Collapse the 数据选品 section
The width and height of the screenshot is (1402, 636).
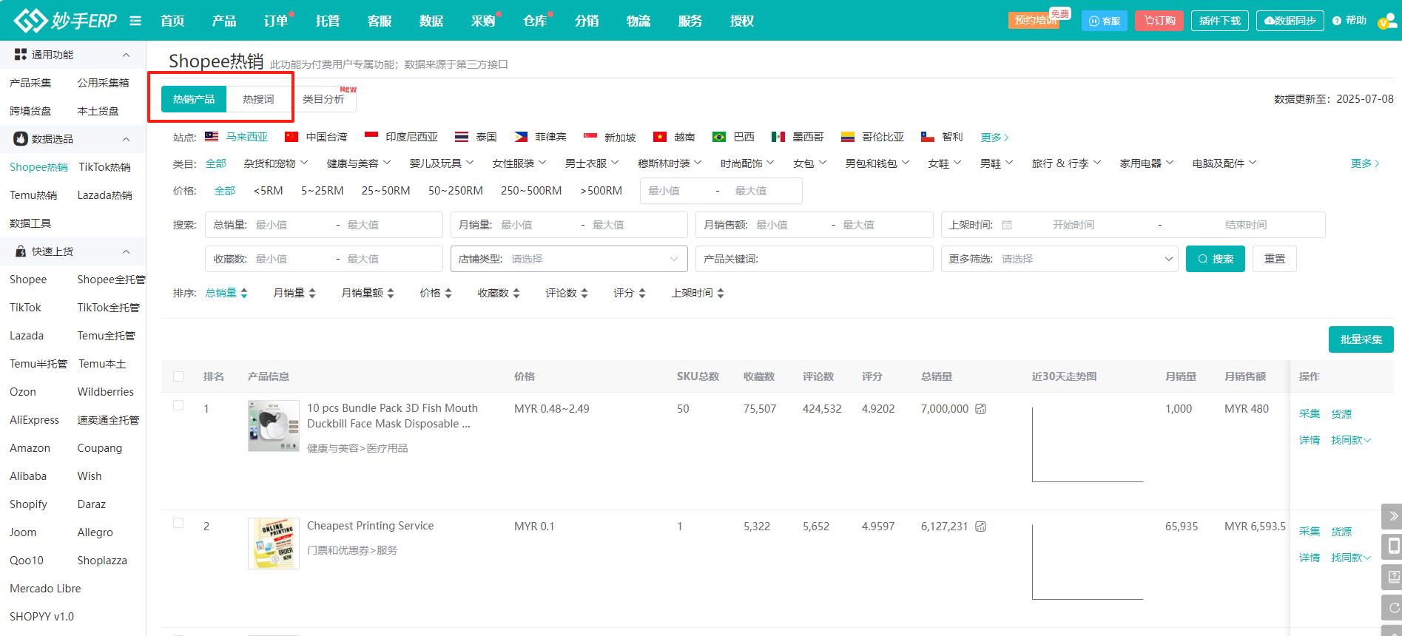[127, 139]
